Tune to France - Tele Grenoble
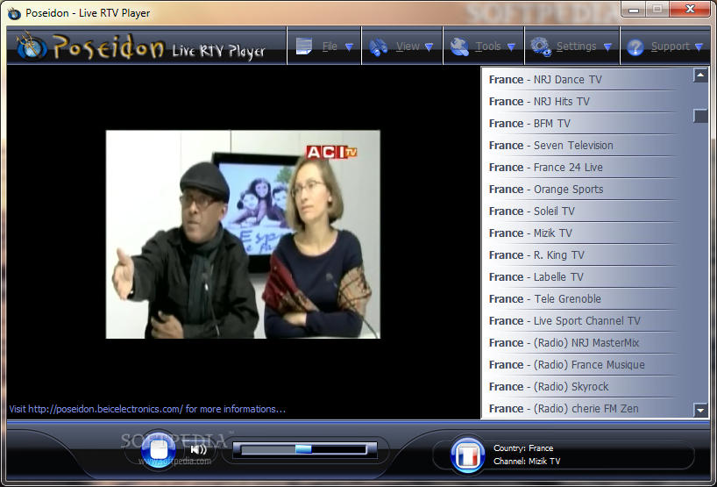717x487 pixels. click(584, 299)
